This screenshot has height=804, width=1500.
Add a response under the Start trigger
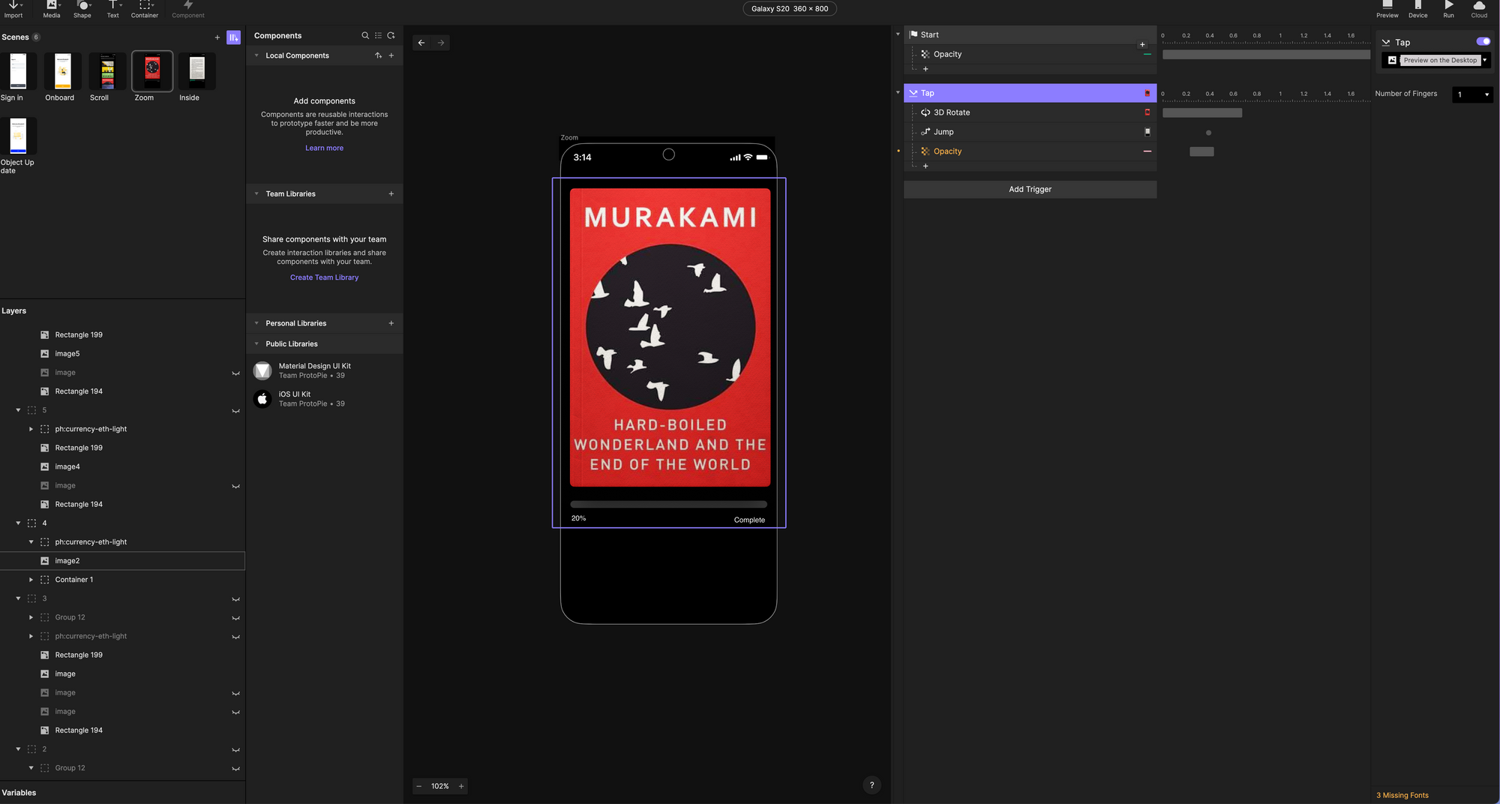pos(925,69)
